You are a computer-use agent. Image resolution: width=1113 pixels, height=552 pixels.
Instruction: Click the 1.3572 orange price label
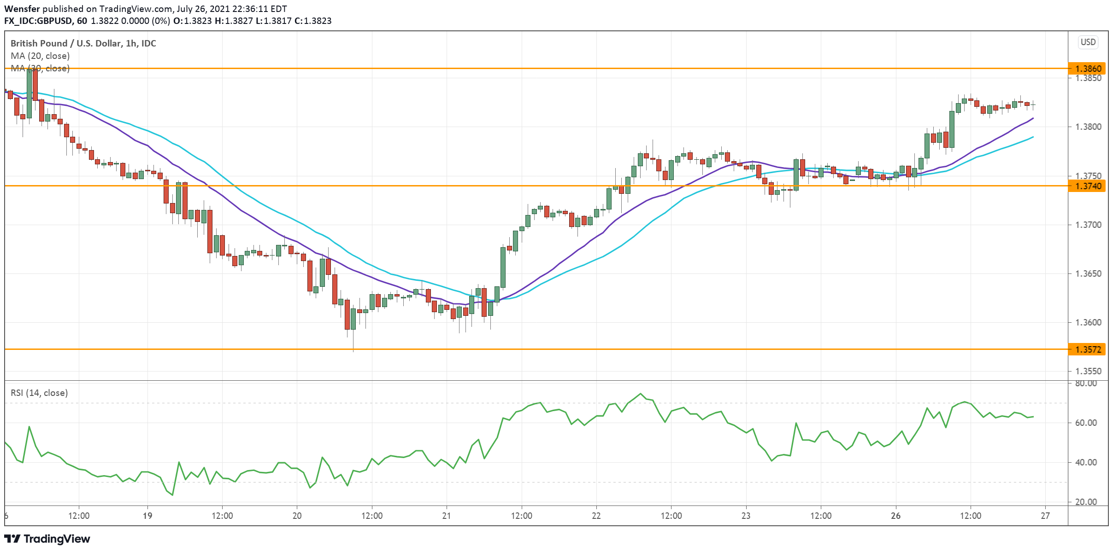pos(1088,349)
